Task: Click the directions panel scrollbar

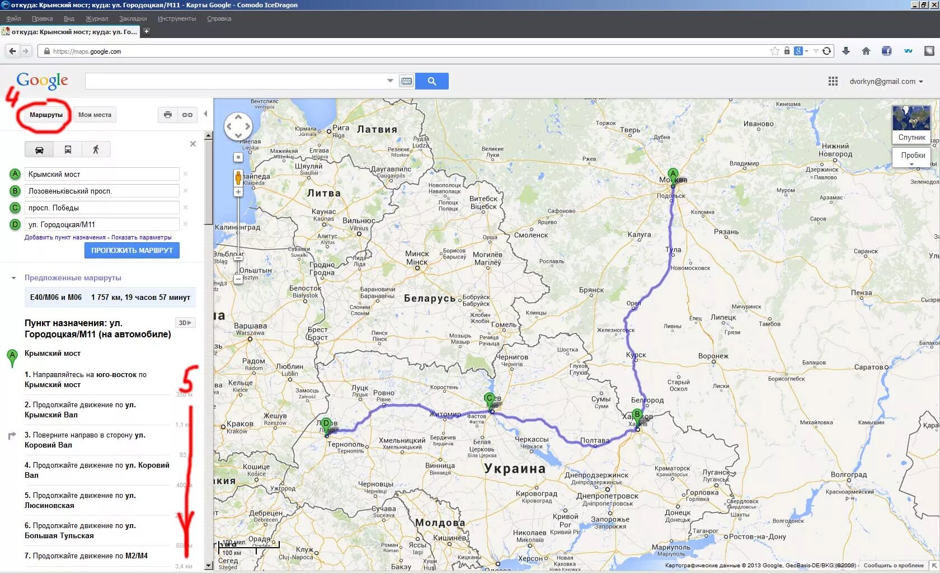Action: [x=209, y=182]
